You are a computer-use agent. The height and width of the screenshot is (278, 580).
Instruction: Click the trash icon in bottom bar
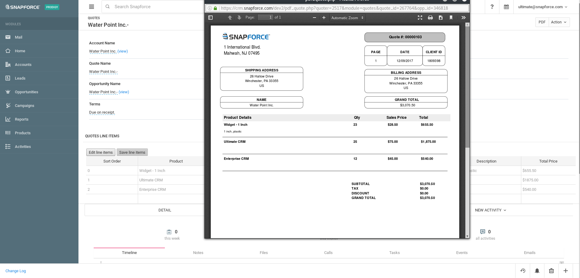coord(551,271)
